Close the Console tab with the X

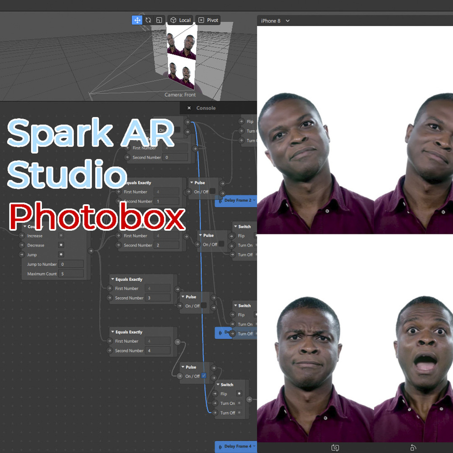(189, 108)
